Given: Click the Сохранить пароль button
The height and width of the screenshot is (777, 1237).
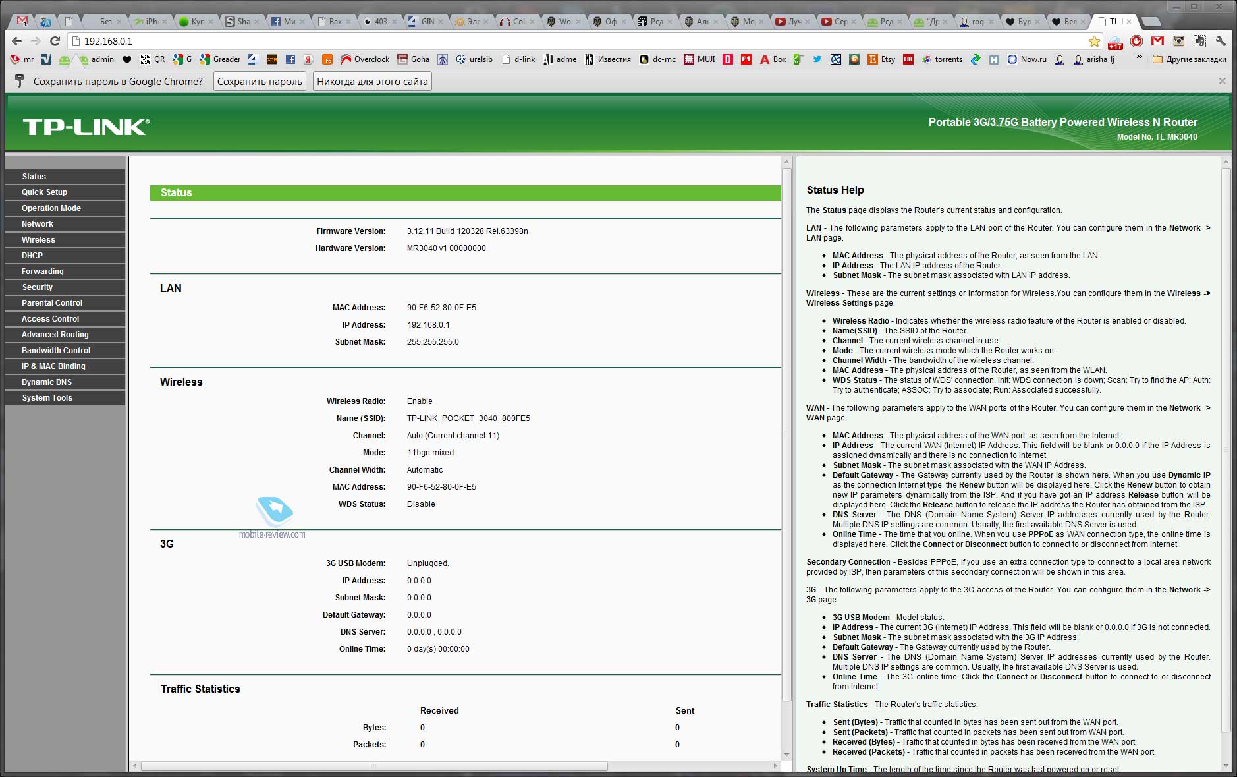Looking at the screenshot, I should click(x=260, y=82).
